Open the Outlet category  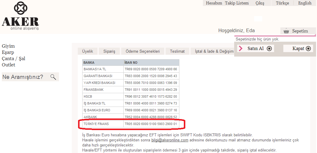[8, 65]
